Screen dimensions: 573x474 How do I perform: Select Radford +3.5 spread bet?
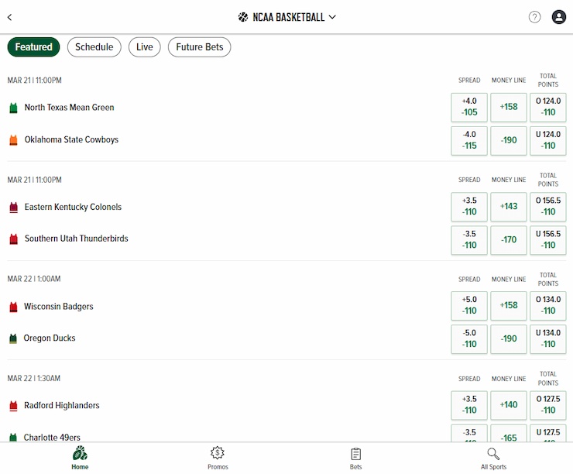coord(469,405)
